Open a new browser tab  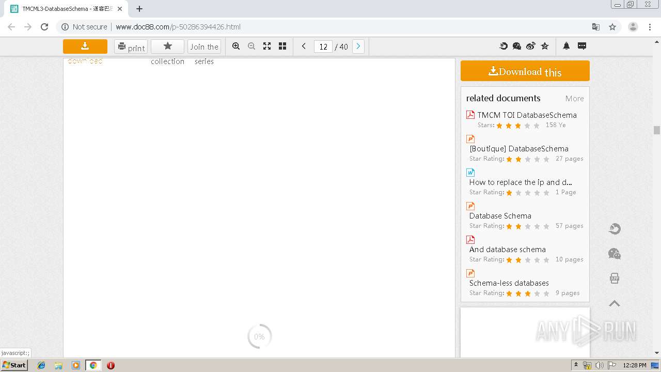(x=139, y=8)
